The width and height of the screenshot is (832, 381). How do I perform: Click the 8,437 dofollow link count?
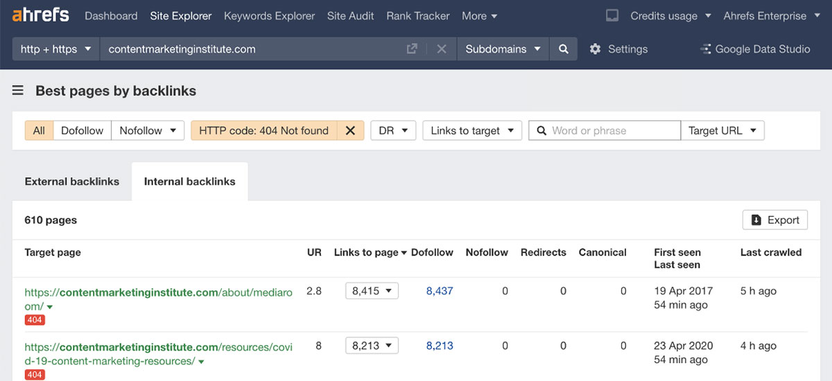click(x=440, y=291)
